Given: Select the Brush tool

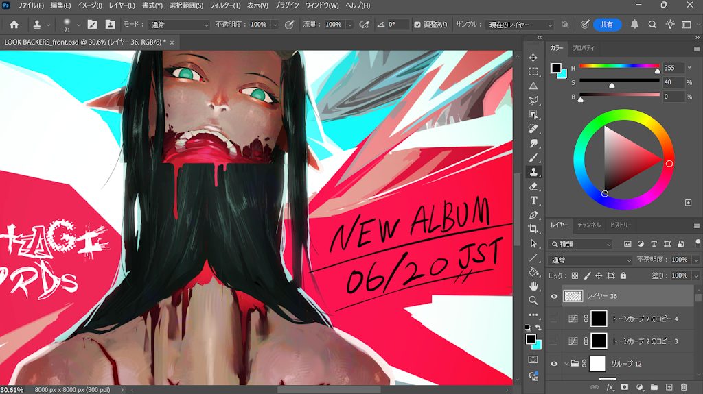Looking at the screenshot, I should (533, 158).
